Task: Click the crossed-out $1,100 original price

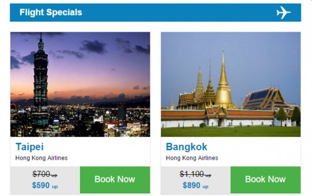Action: (x=195, y=174)
